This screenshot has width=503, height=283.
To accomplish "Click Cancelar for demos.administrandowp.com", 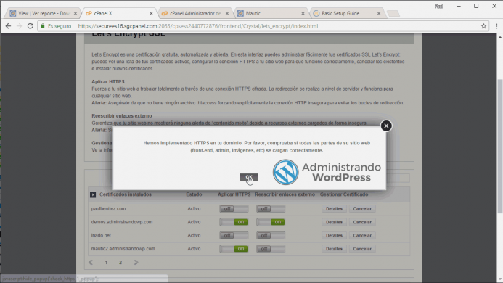I will tap(362, 222).
